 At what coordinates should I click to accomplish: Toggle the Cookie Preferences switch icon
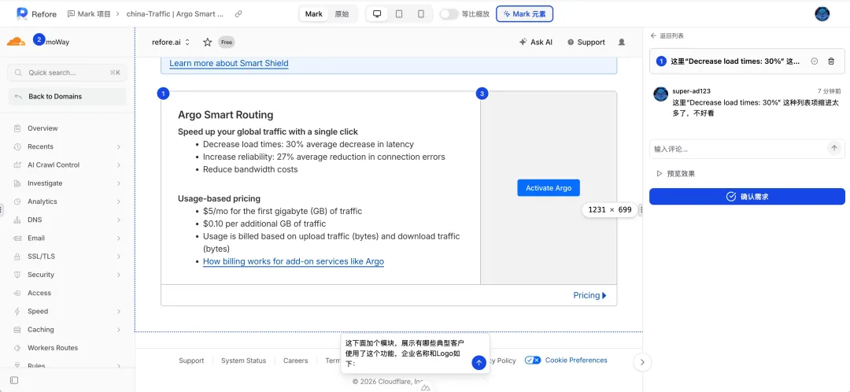[x=533, y=361]
